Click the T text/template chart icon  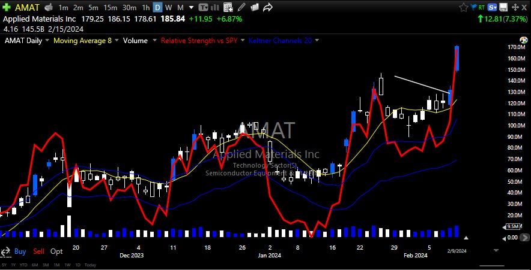tap(203, 7)
